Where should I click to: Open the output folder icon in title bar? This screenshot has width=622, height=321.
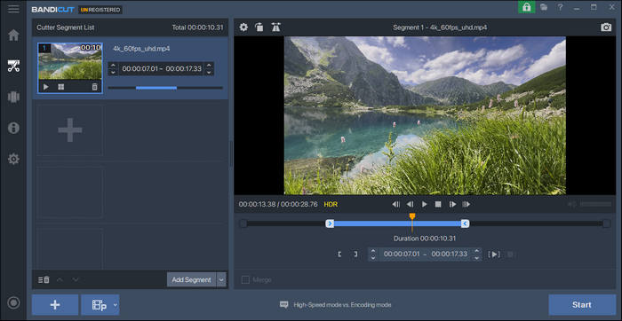(x=544, y=7)
